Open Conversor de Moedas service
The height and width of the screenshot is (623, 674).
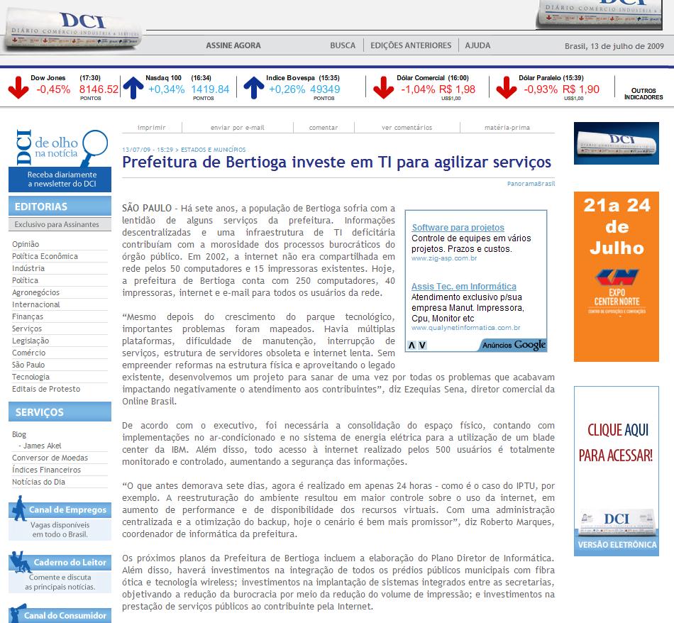point(50,458)
